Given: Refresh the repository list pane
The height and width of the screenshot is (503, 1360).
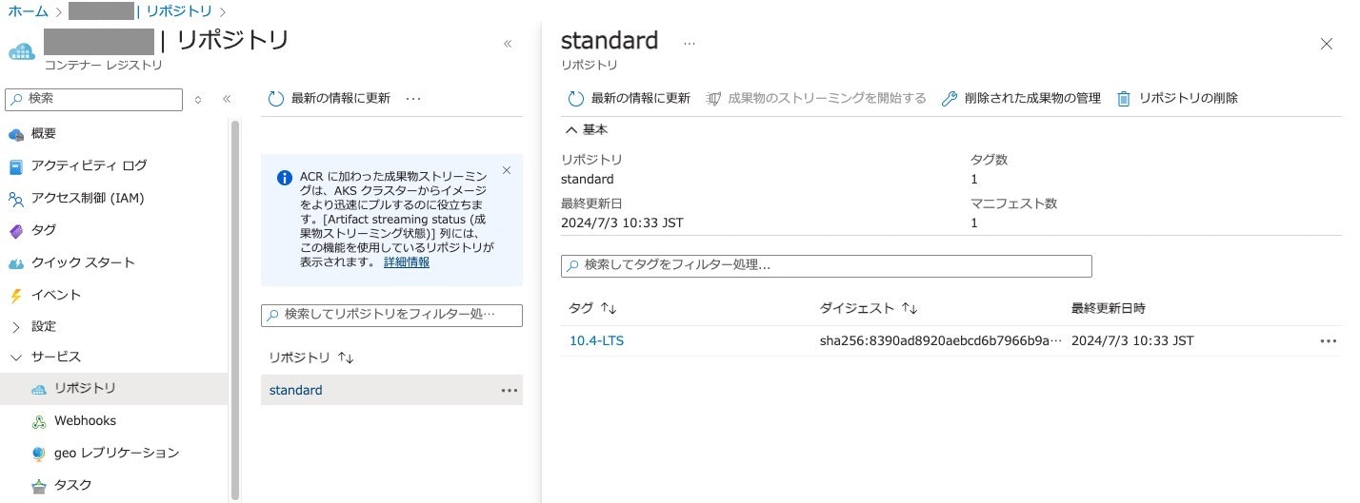Looking at the screenshot, I should 330,98.
